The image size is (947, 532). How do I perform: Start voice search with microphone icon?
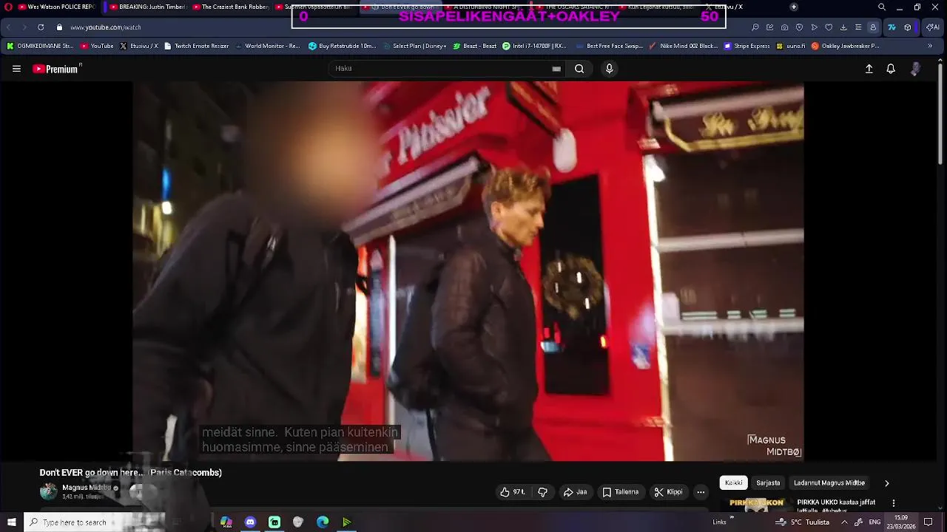coord(609,69)
